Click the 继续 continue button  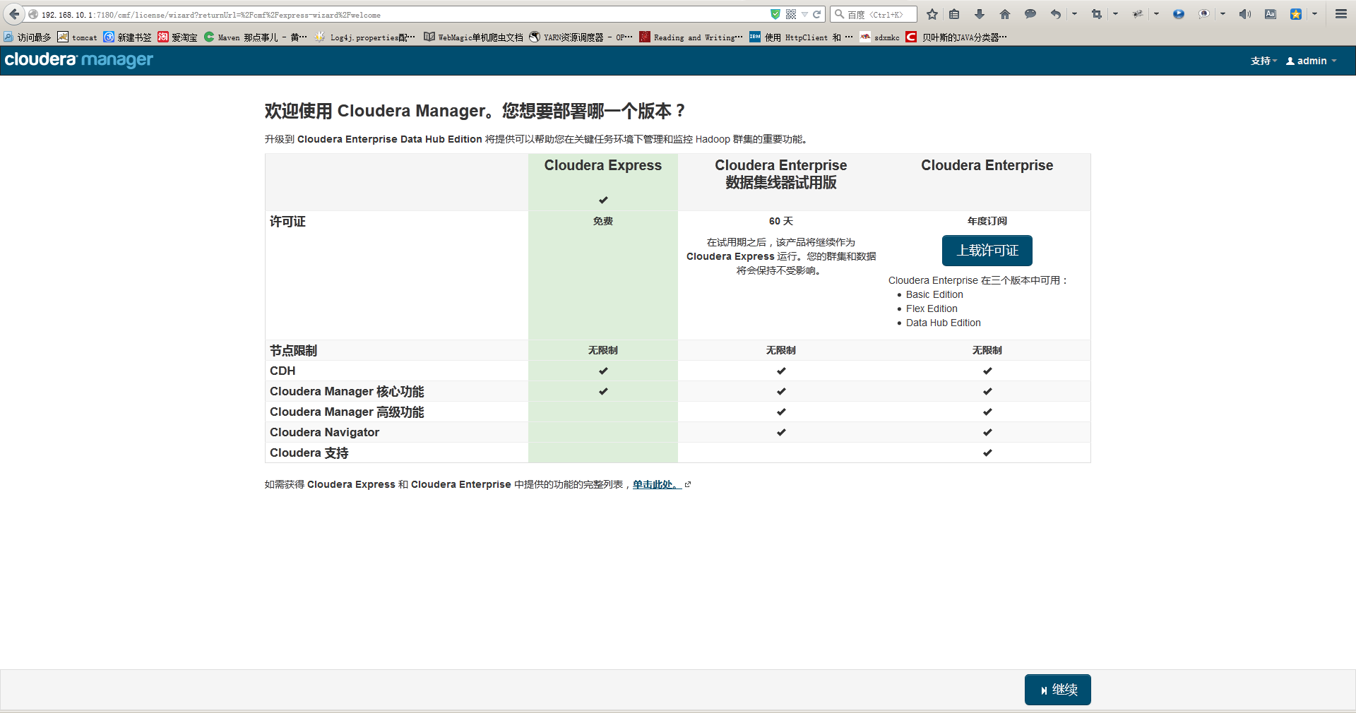[x=1057, y=690]
